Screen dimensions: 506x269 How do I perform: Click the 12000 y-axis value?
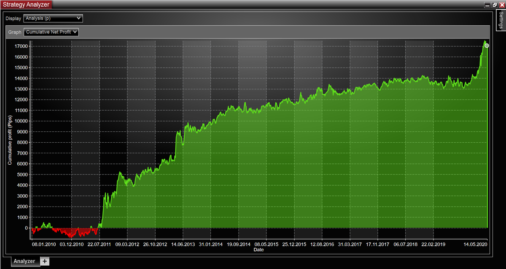[21, 100]
